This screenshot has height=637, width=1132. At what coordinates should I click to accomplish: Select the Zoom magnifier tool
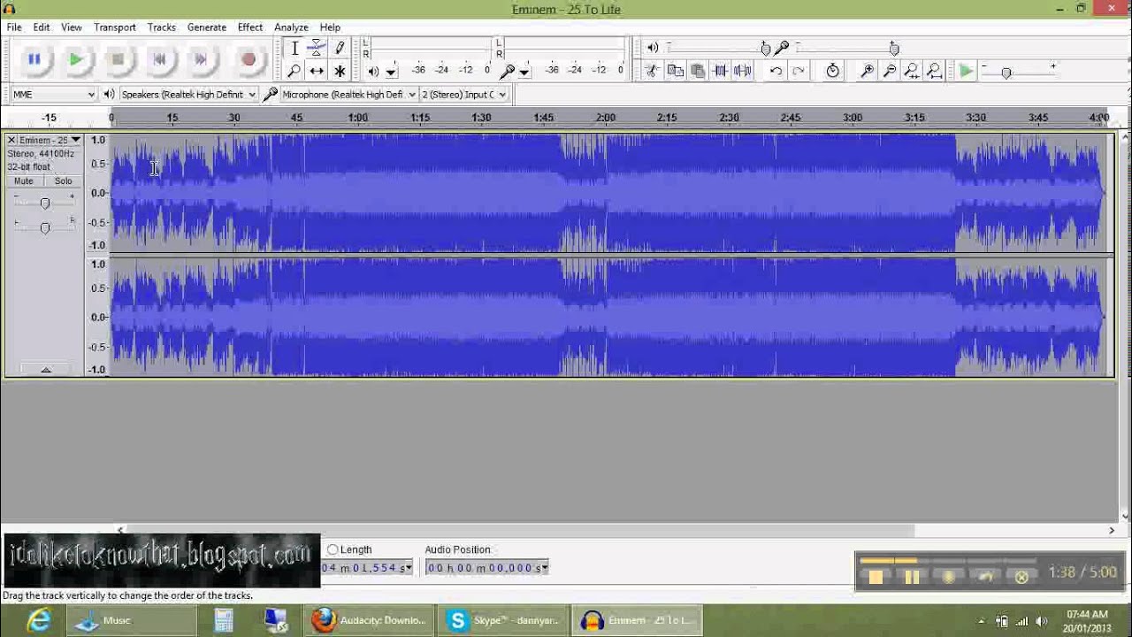[x=294, y=71]
